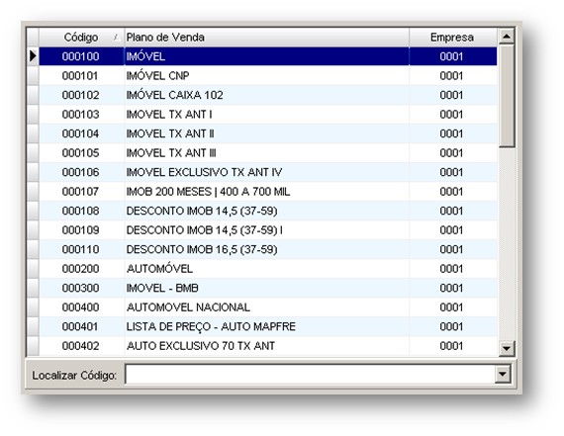Click the Empresa column header
This screenshot has height=436, width=564.
pos(453,37)
